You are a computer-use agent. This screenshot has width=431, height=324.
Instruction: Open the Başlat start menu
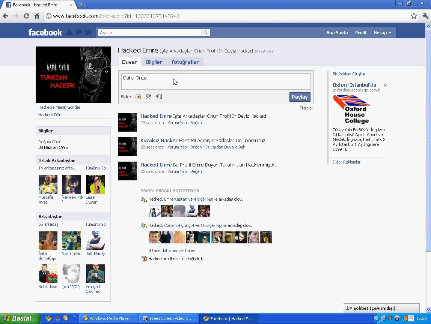pyautogui.click(x=20, y=318)
